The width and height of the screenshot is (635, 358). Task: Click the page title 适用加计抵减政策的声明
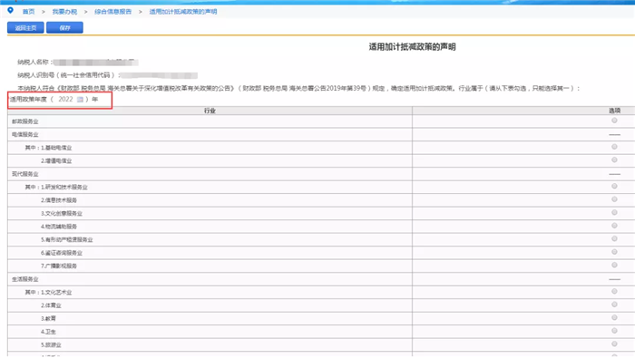tap(412, 47)
